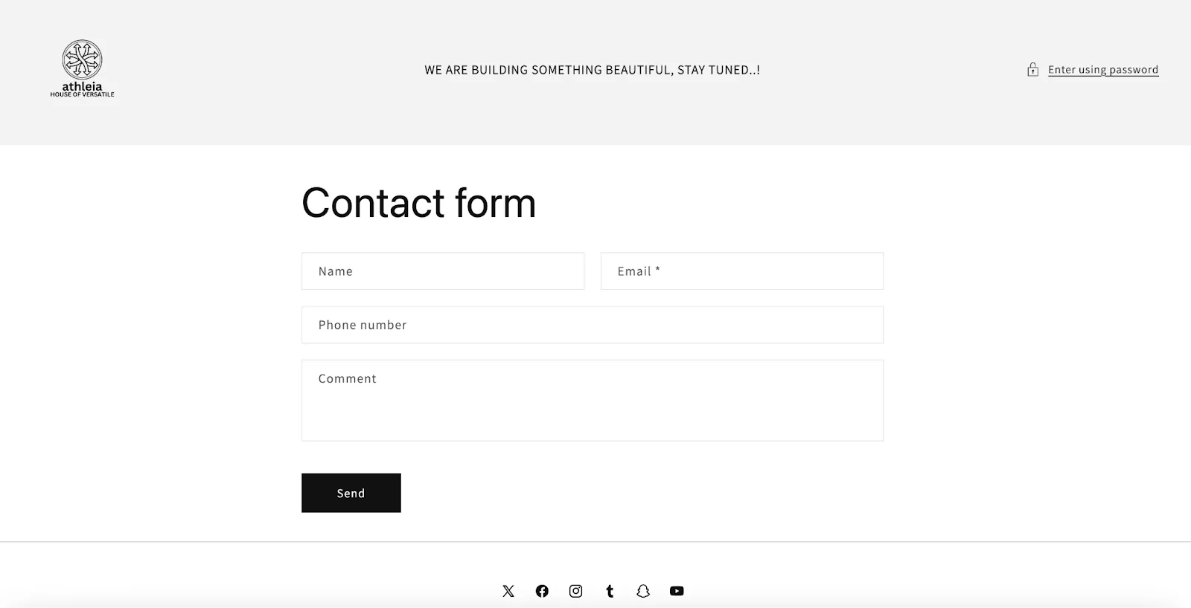The height and width of the screenshot is (608, 1191).
Task: Click the building announcement banner text
Action: 593,70
